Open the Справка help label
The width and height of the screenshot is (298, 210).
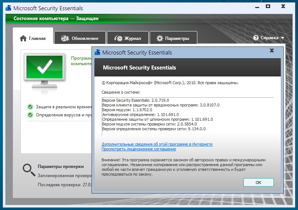269,38
